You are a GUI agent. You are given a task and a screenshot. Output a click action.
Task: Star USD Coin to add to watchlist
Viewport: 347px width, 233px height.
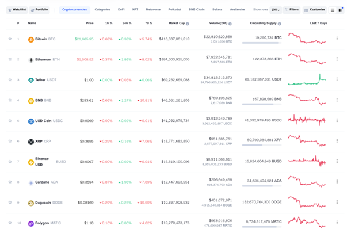click(x=10, y=121)
